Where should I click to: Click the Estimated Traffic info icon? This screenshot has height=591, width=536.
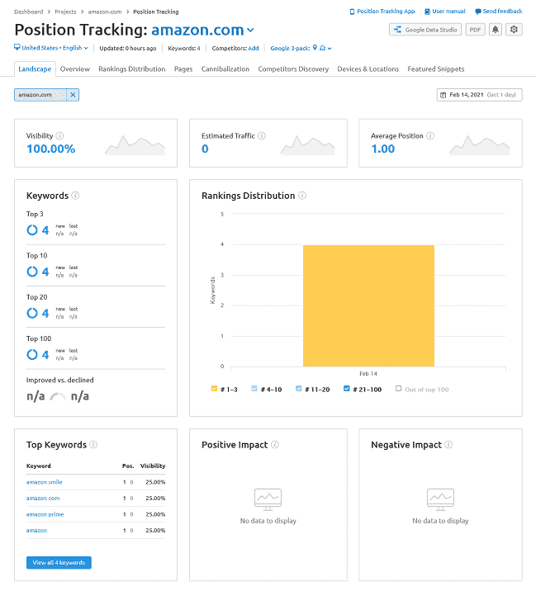point(262,135)
